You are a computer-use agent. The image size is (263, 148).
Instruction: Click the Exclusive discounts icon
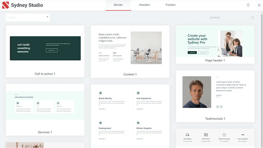224,135
